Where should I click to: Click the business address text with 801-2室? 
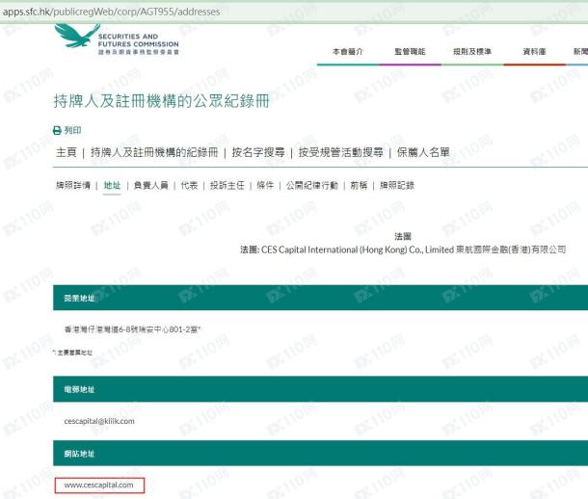pyautogui.click(x=132, y=329)
